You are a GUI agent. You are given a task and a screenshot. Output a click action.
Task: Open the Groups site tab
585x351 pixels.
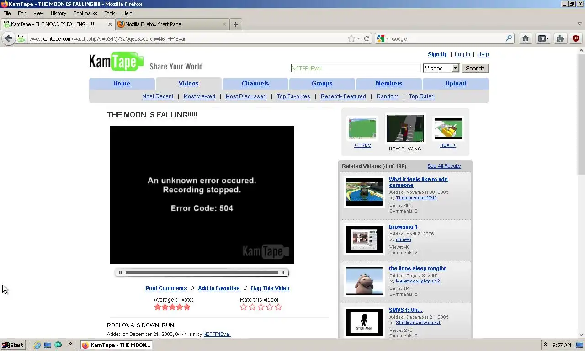click(x=322, y=84)
